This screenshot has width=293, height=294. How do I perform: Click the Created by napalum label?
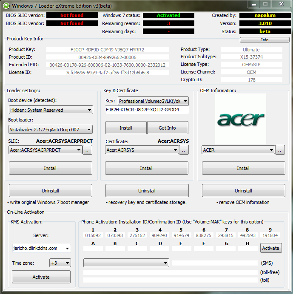[265, 15]
